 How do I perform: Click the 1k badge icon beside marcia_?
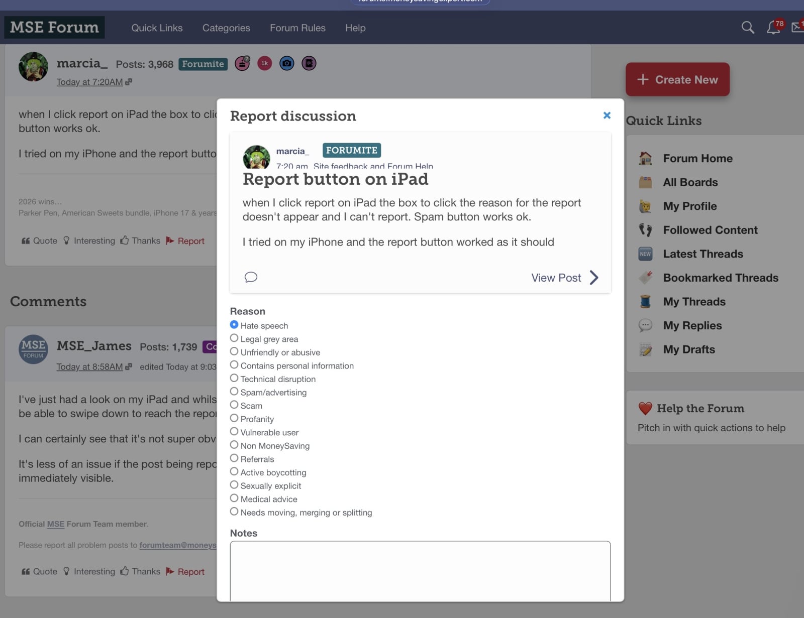pos(264,63)
